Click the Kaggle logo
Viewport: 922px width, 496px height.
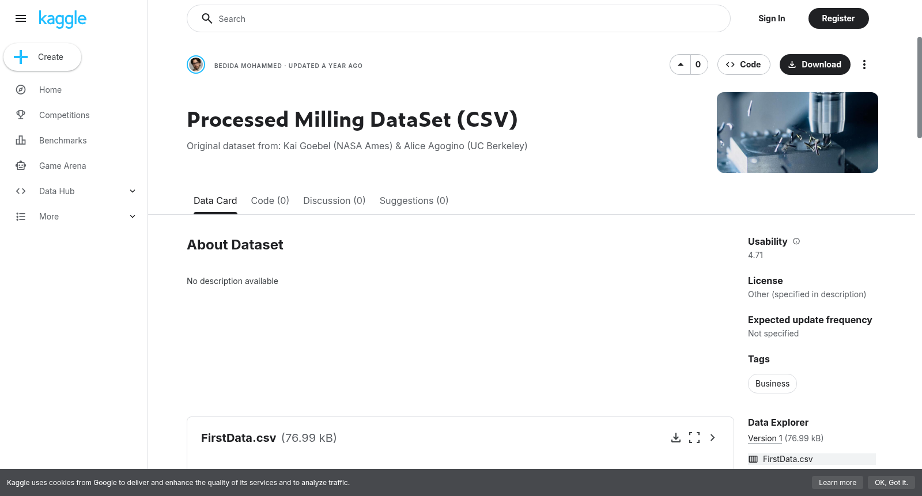(62, 19)
